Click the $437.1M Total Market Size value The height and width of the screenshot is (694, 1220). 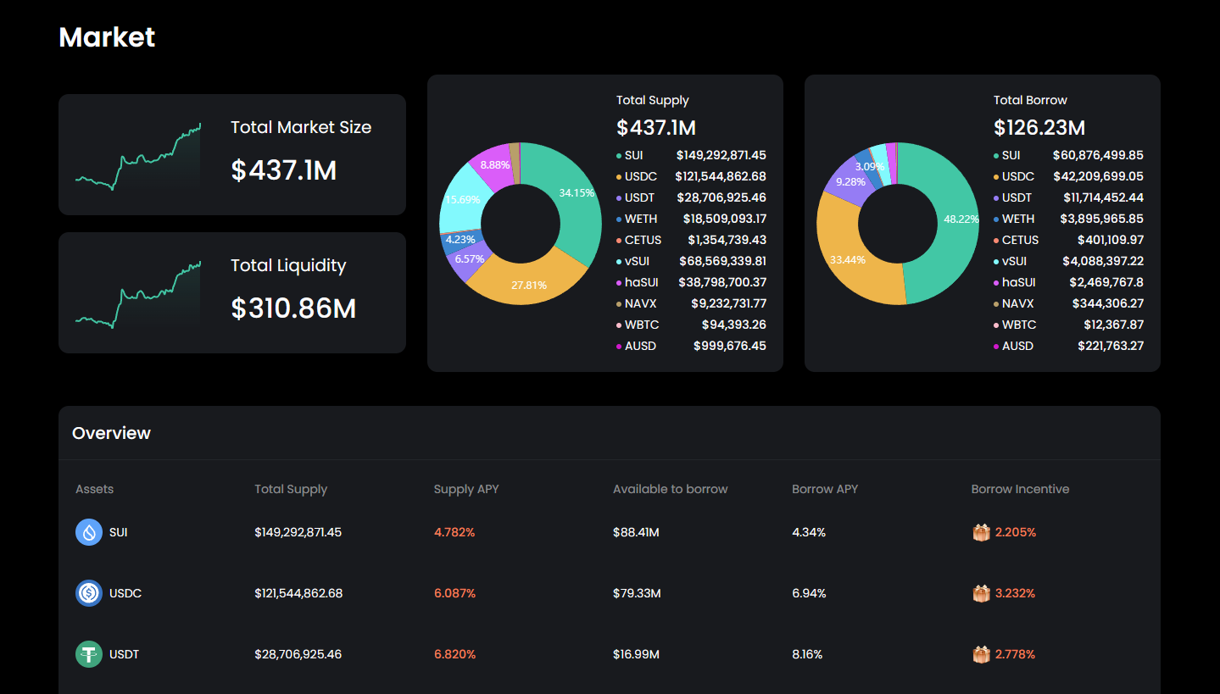[284, 170]
